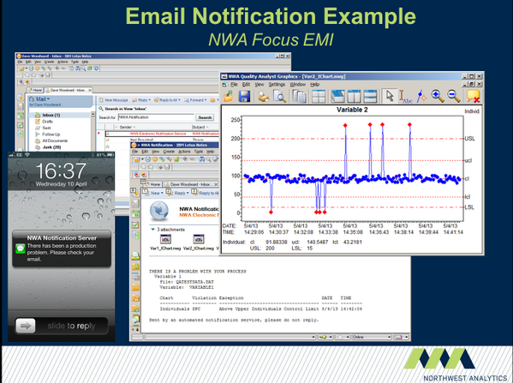The image size is (513, 383).
Task: Click the Copy pages icon in Quality Analyst
Action: (299, 96)
